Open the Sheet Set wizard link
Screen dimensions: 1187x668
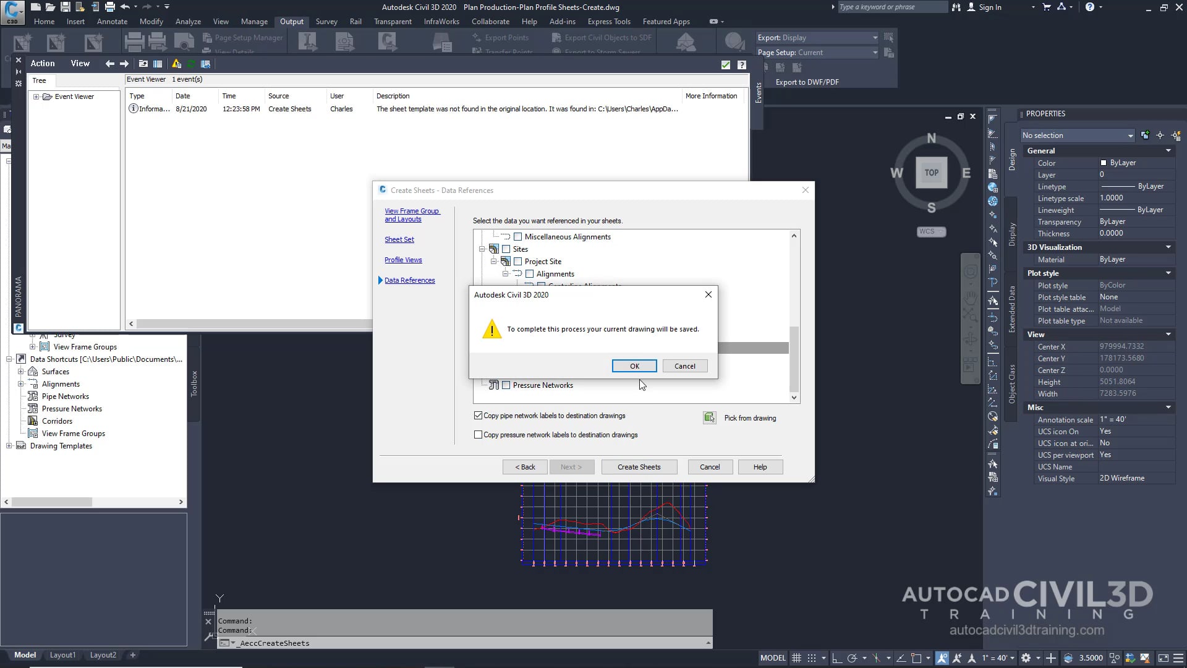tap(399, 239)
